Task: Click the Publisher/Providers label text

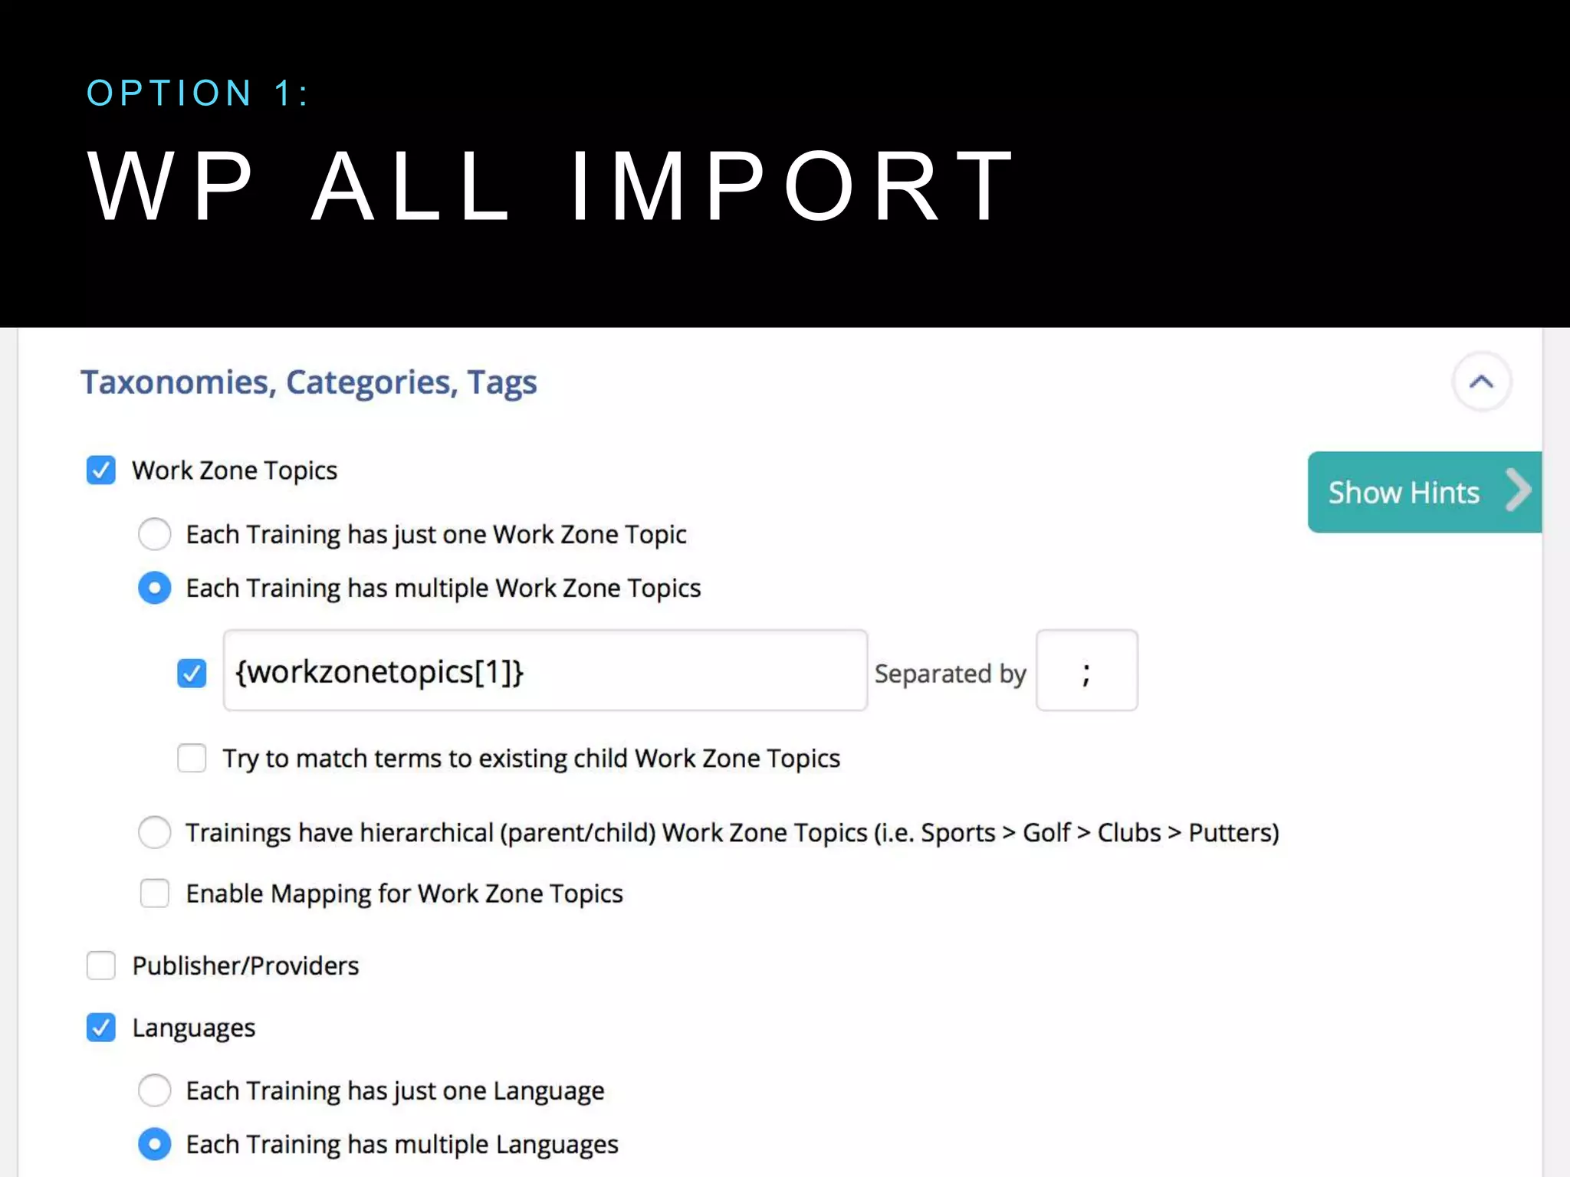Action: click(245, 966)
